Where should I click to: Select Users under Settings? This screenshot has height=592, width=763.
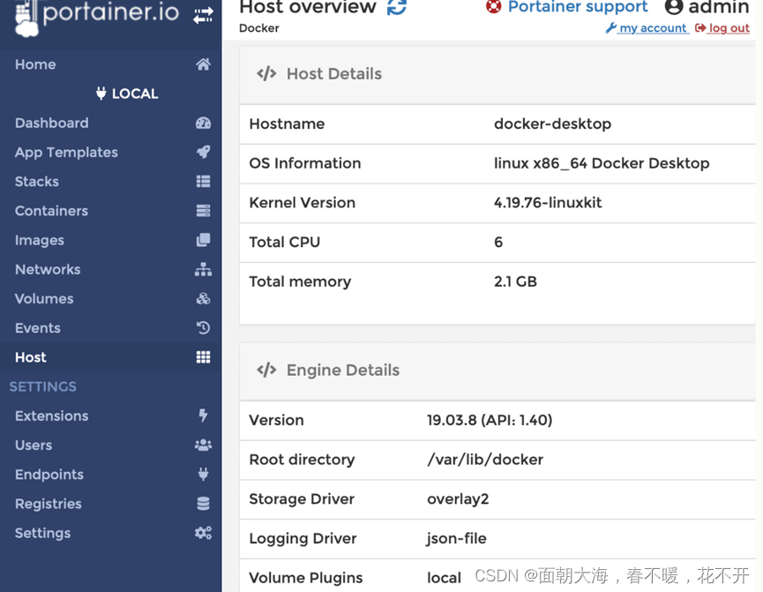34,446
